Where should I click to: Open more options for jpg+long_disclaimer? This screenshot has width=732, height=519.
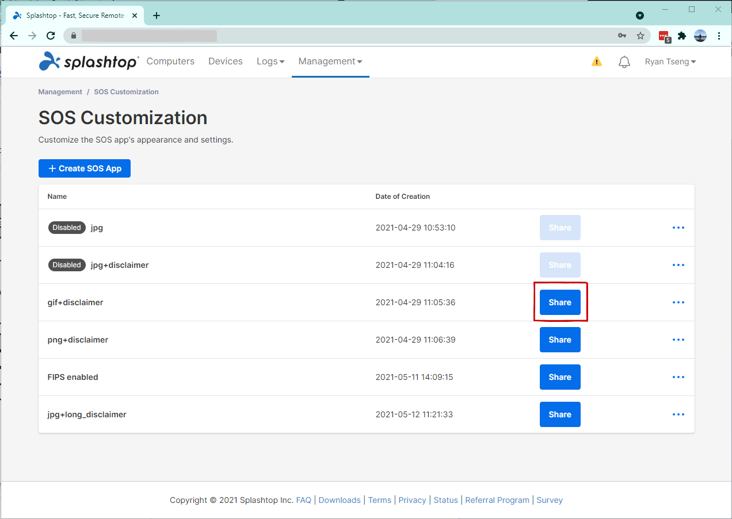click(x=678, y=414)
